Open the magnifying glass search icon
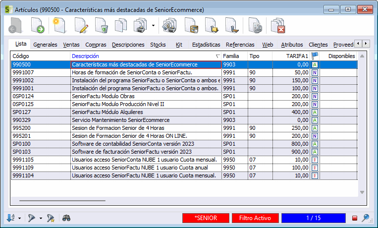Image resolution: width=378 pixels, height=228 pixels. pyautogui.click(x=366, y=218)
